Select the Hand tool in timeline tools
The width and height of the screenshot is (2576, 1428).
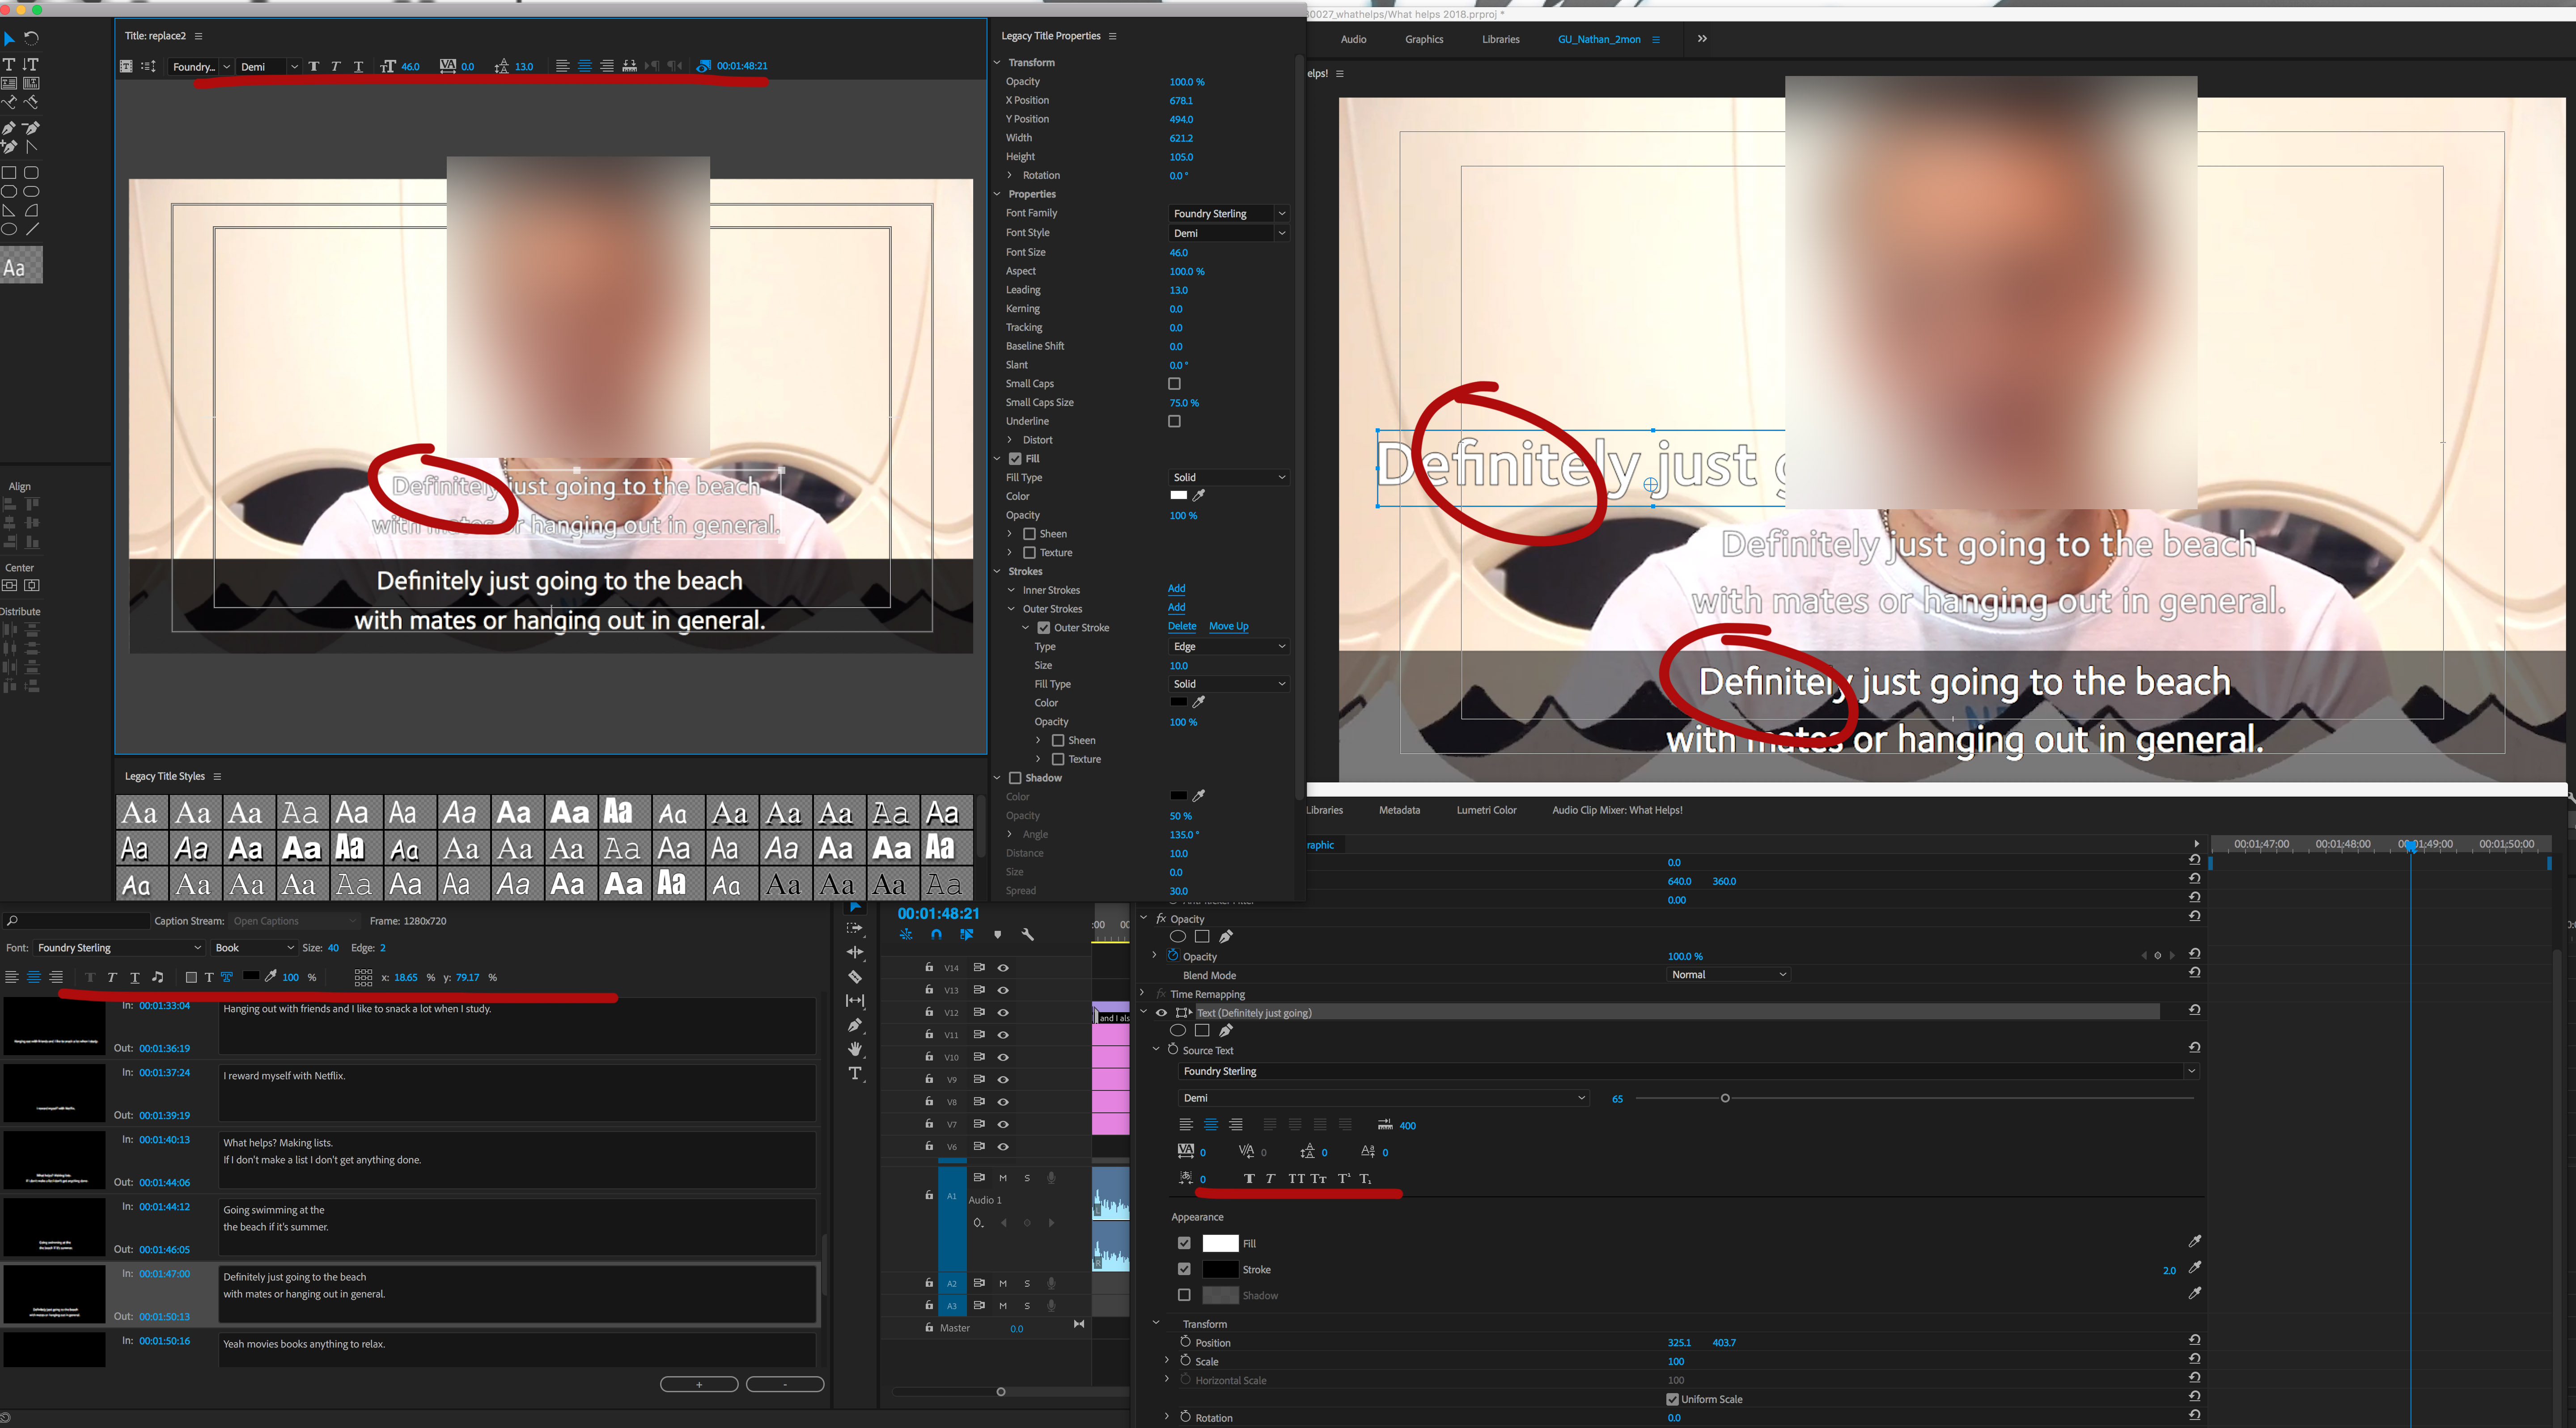coord(855,1049)
